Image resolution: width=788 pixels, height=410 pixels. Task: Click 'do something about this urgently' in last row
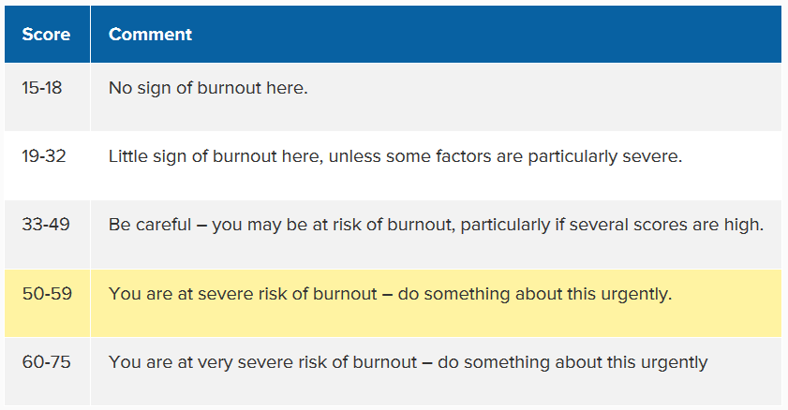click(572, 363)
